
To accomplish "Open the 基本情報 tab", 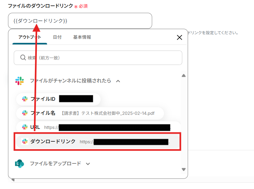I will pyautogui.click(x=82, y=37).
